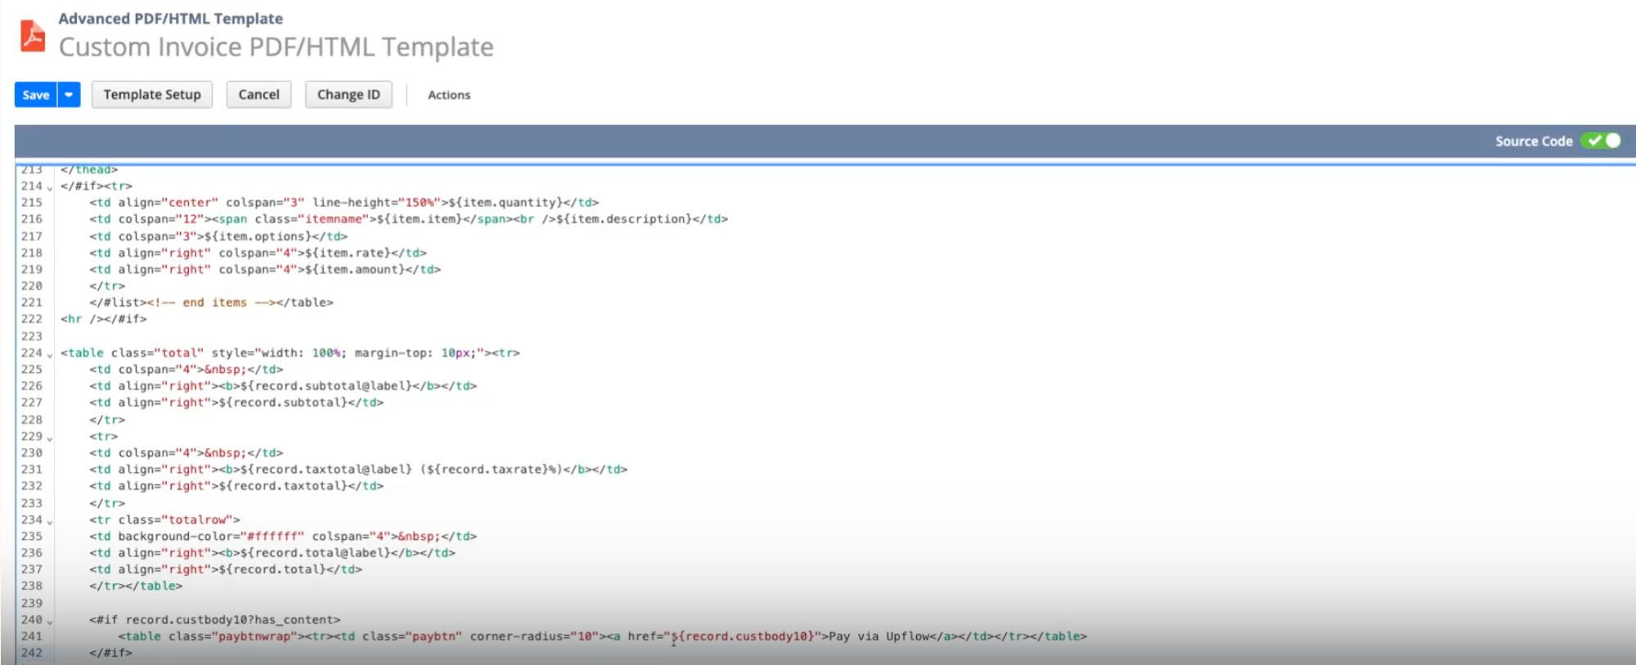The image size is (1636, 665).
Task: Place cursor on ${item.quantity} in line 215
Action: 506,202
